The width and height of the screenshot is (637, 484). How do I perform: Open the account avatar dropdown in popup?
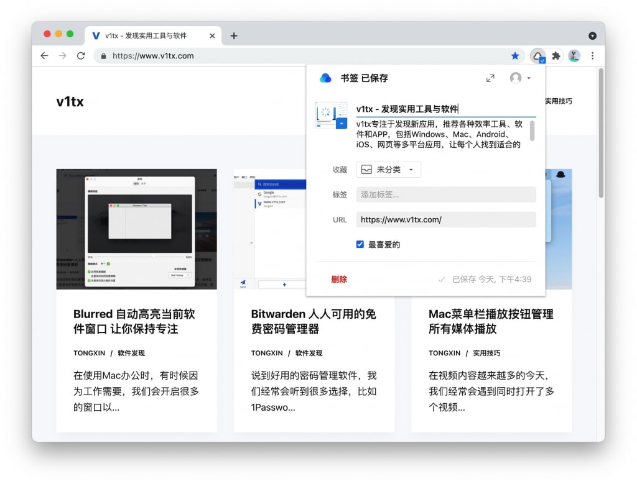pos(521,78)
